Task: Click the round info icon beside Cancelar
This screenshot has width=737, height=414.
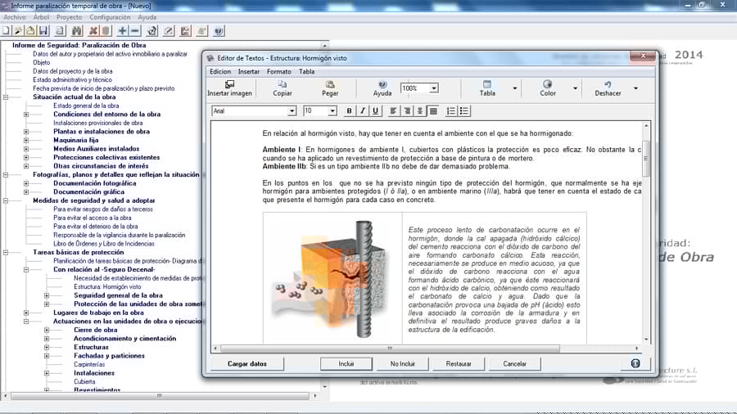Action: click(635, 363)
